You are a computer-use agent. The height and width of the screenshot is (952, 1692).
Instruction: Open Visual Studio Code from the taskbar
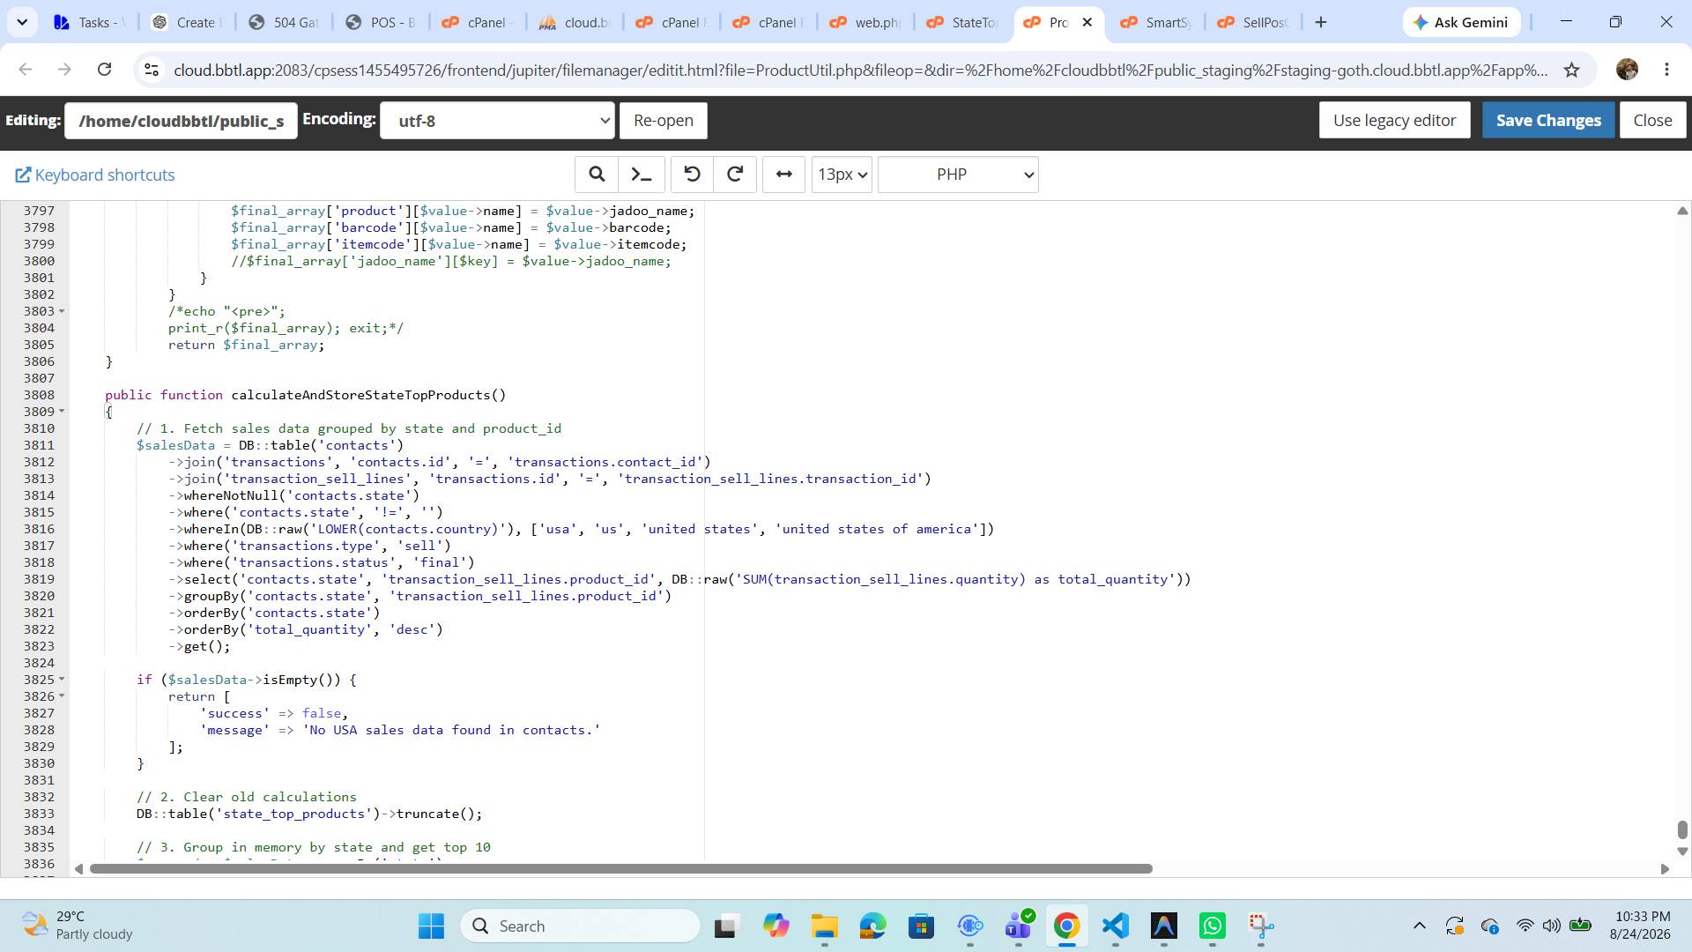(1115, 926)
